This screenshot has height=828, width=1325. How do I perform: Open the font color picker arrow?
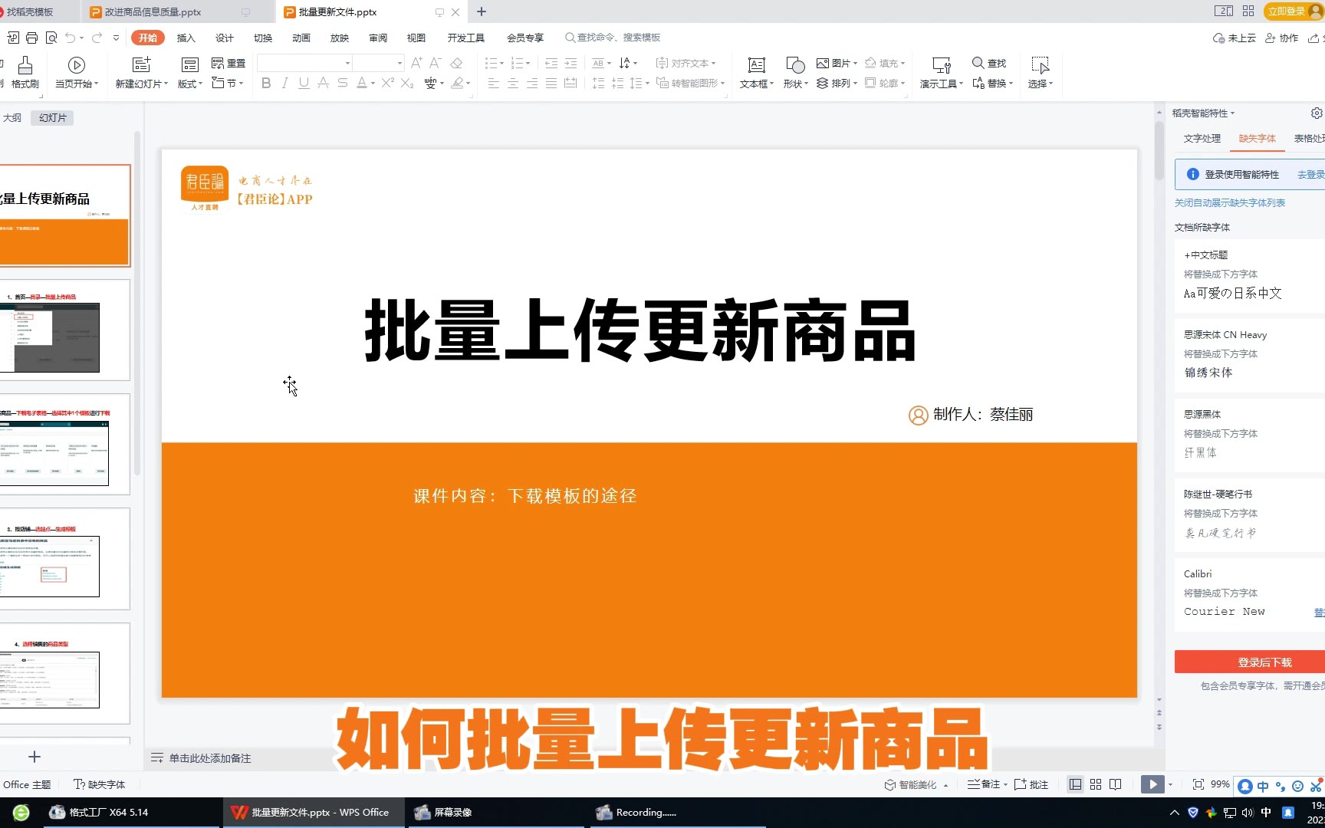(373, 84)
